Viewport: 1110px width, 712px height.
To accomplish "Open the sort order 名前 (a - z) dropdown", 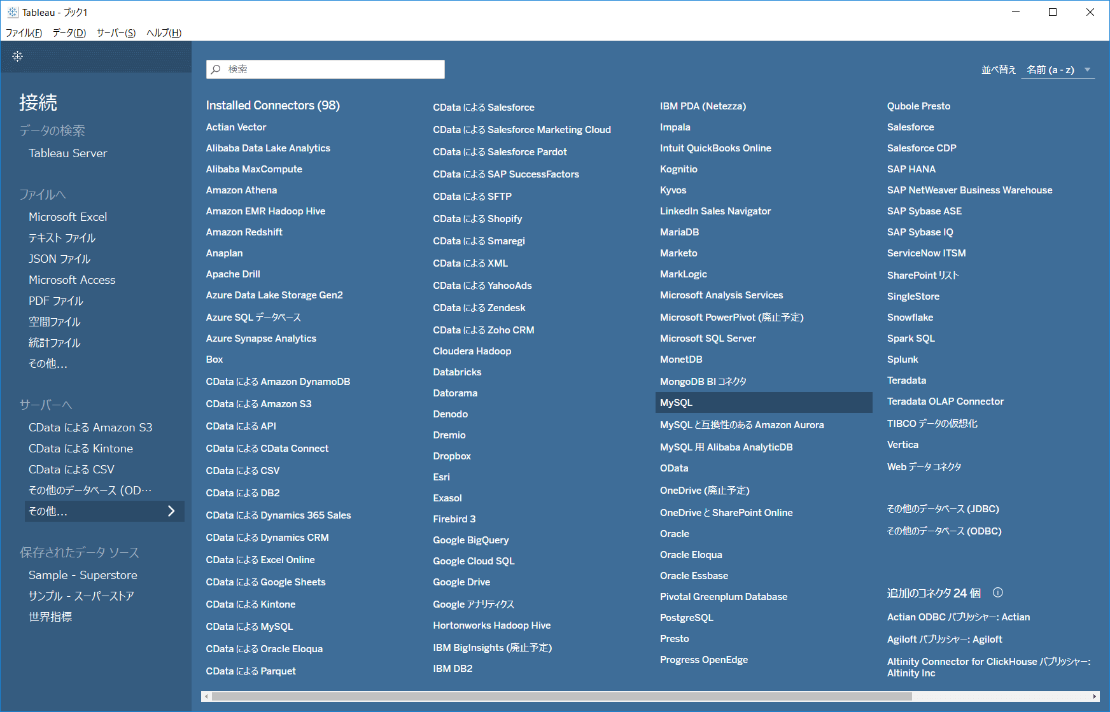I will (1058, 70).
